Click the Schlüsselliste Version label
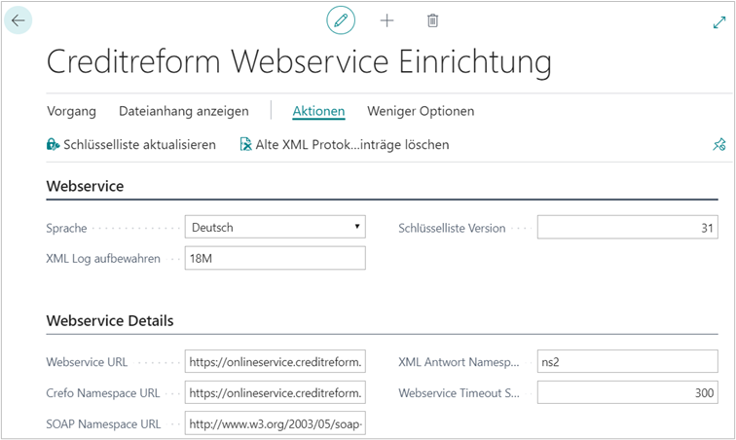Viewport: 736px width, 440px height. (452, 228)
